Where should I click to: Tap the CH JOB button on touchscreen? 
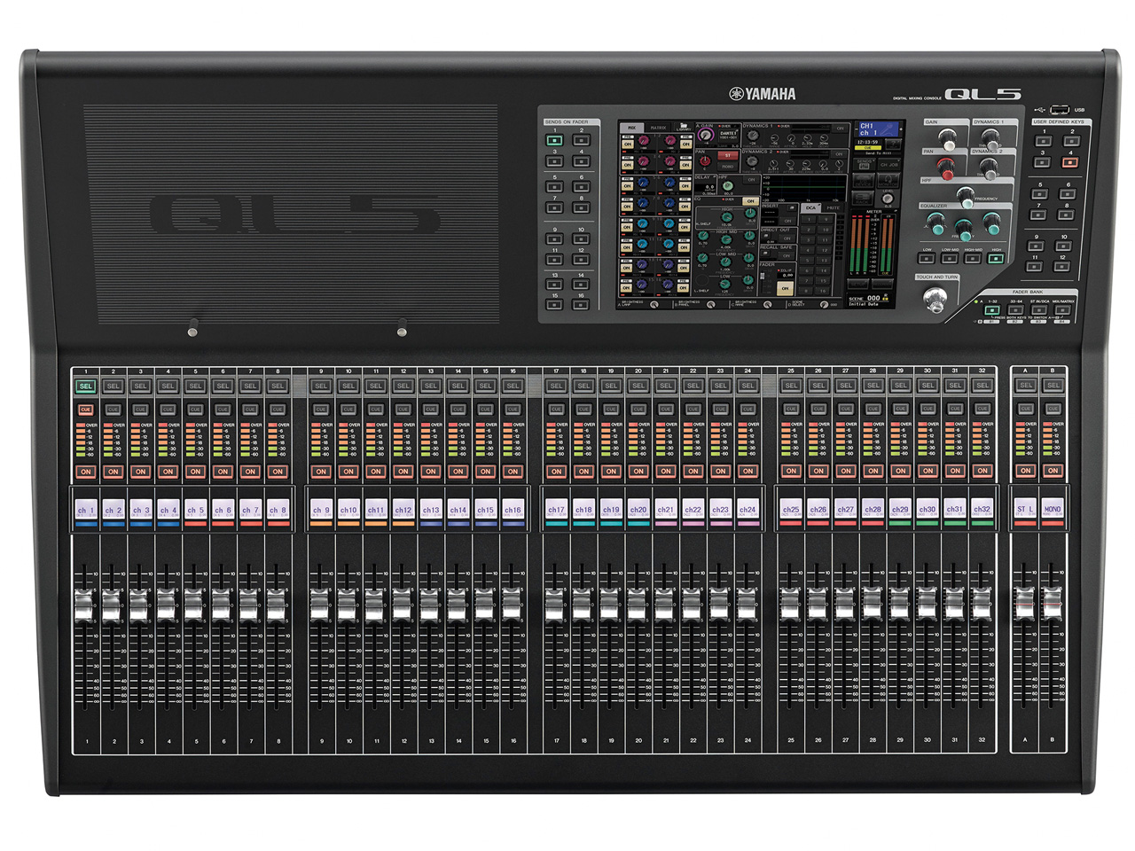[x=888, y=163]
